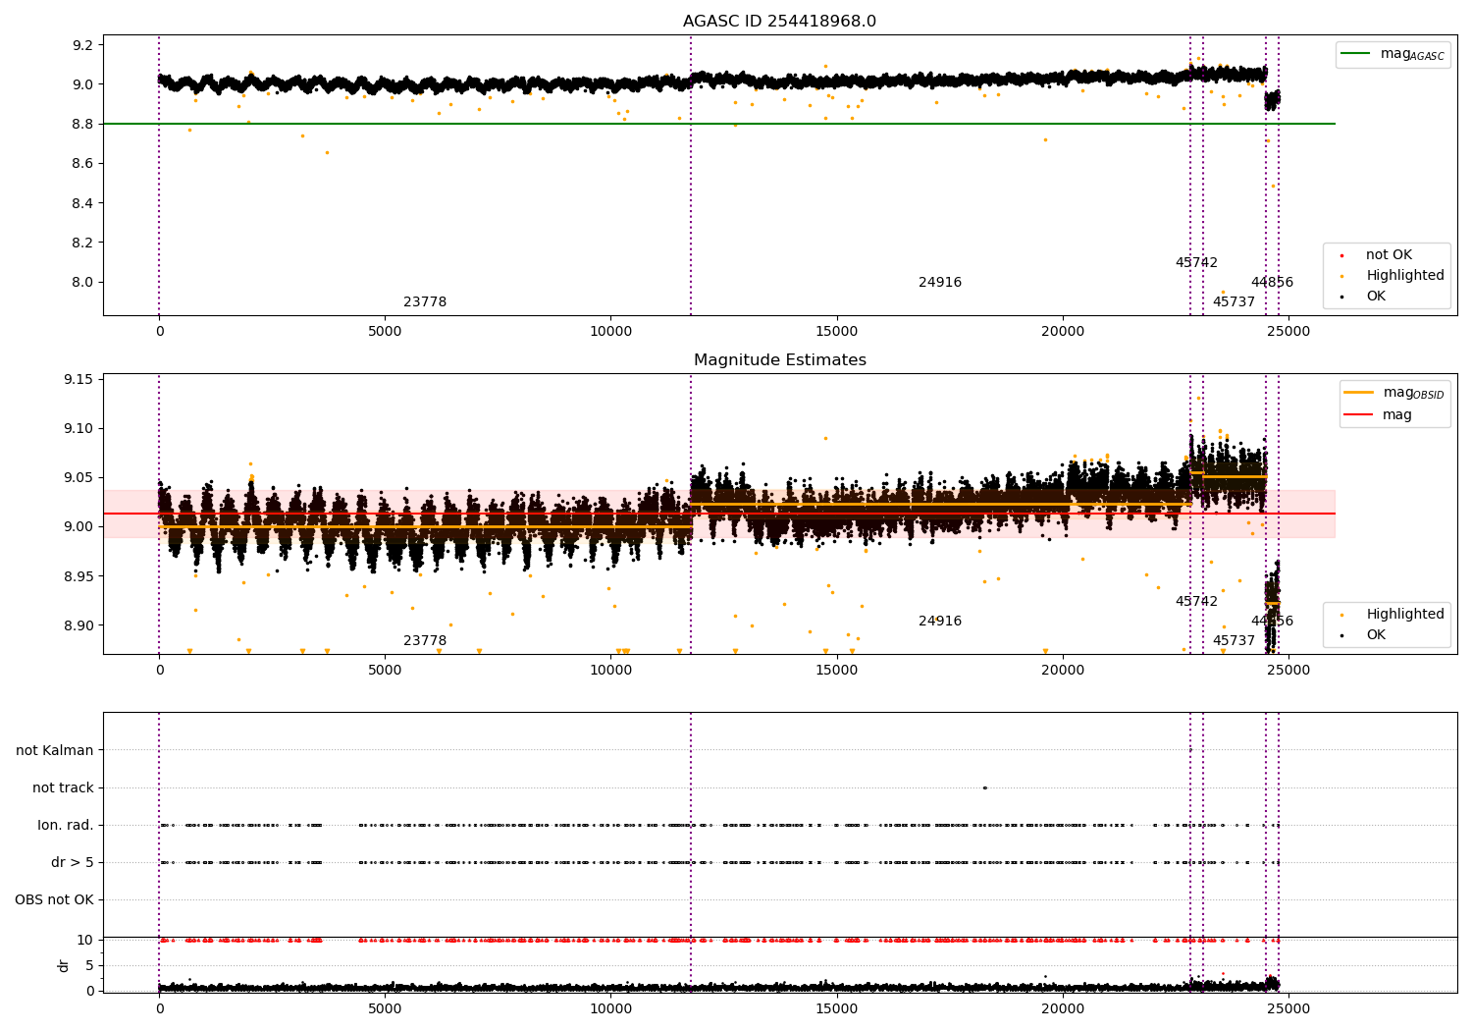Click the "Magnitude Estimates" plot title
Image resolution: width=1472 pixels, height=1031 pixels.
[x=779, y=360]
